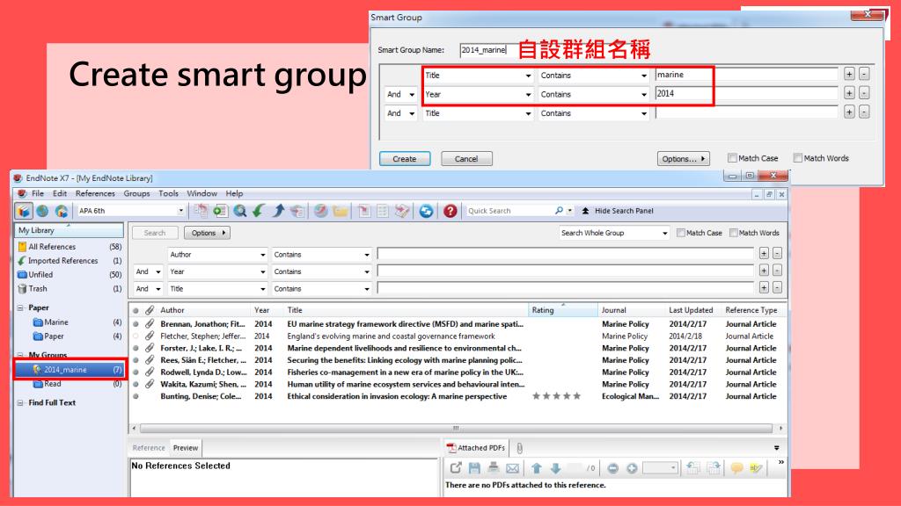901x506 pixels.
Task: Select the 2014_marine smart group
Action: (70, 370)
